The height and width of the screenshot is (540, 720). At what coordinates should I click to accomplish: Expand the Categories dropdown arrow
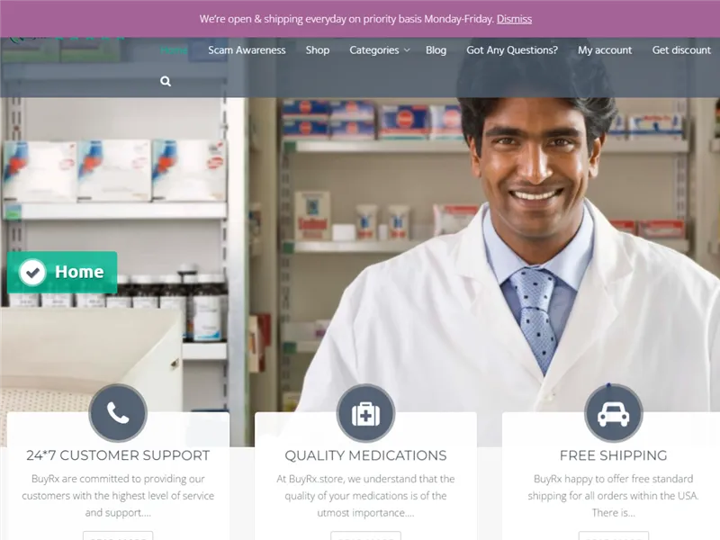[407, 50]
